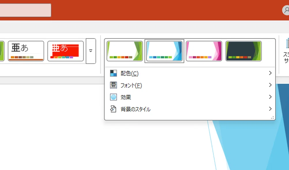Open the 配色(C) colors submenu
289x170 pixels.
coord(190,73)
